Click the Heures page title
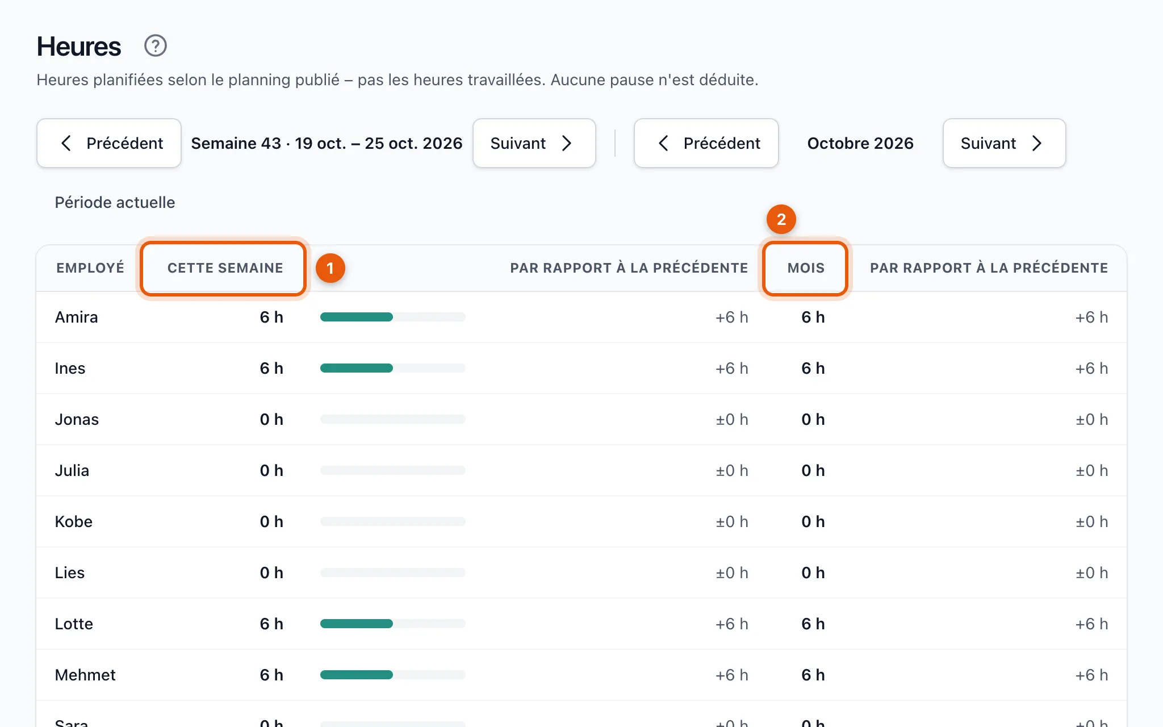 (x=79, y=47)
